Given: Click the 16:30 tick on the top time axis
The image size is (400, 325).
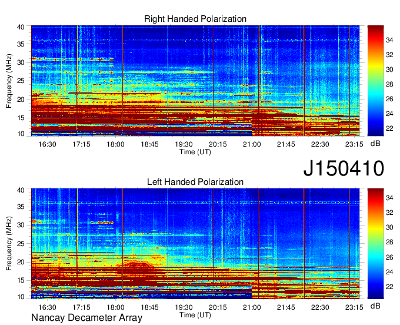Looking at the screenshot, I should [x=47, y=144].
